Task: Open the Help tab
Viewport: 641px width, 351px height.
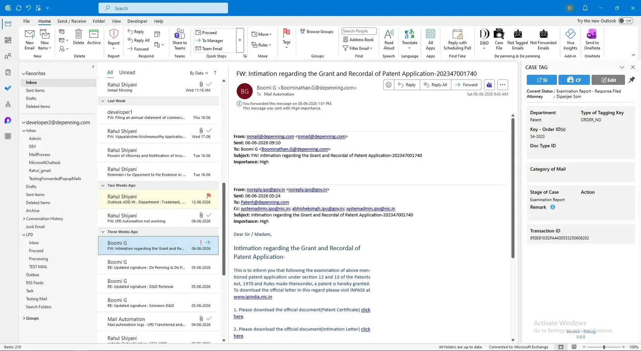Action: coord(159,21)
